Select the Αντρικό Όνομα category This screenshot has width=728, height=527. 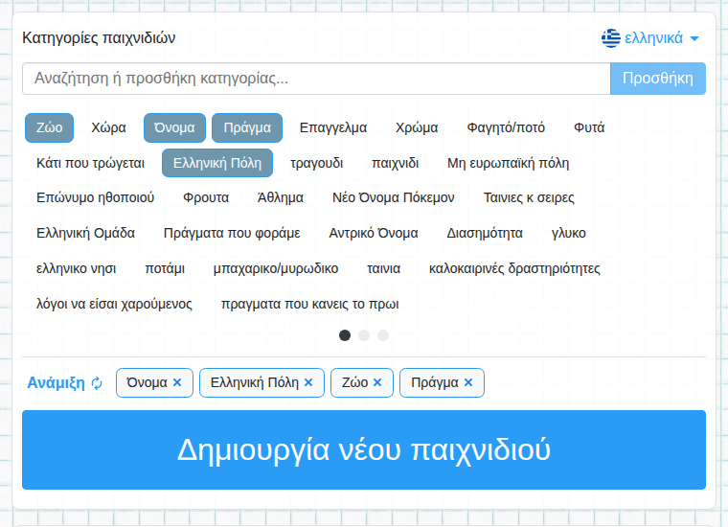click(374, 233)
